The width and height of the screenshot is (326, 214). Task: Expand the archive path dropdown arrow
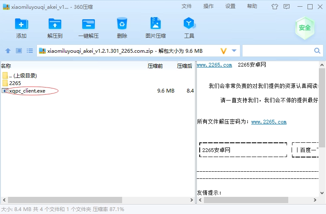(234, 51)
